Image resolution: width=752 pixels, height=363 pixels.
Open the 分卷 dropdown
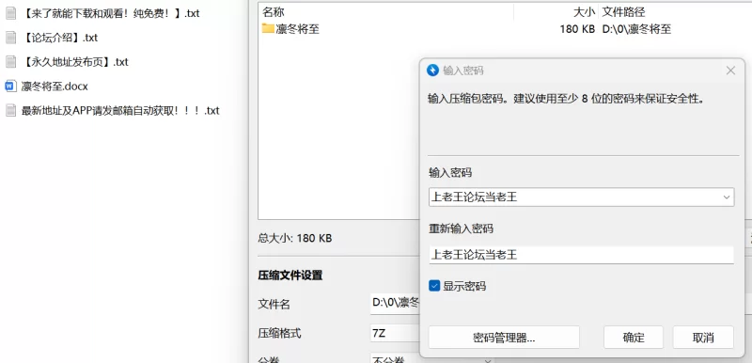tap(431, 359)
